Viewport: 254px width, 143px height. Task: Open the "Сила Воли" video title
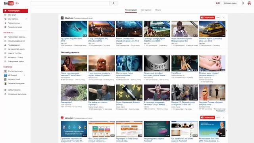(x=176, y=73)
